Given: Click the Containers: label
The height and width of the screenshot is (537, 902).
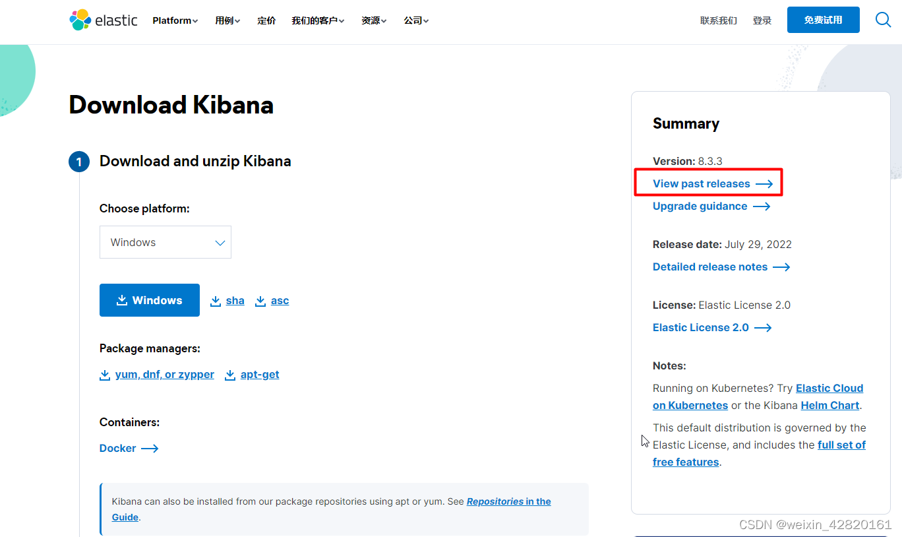Looking at the screenshot, I should 129,422.
